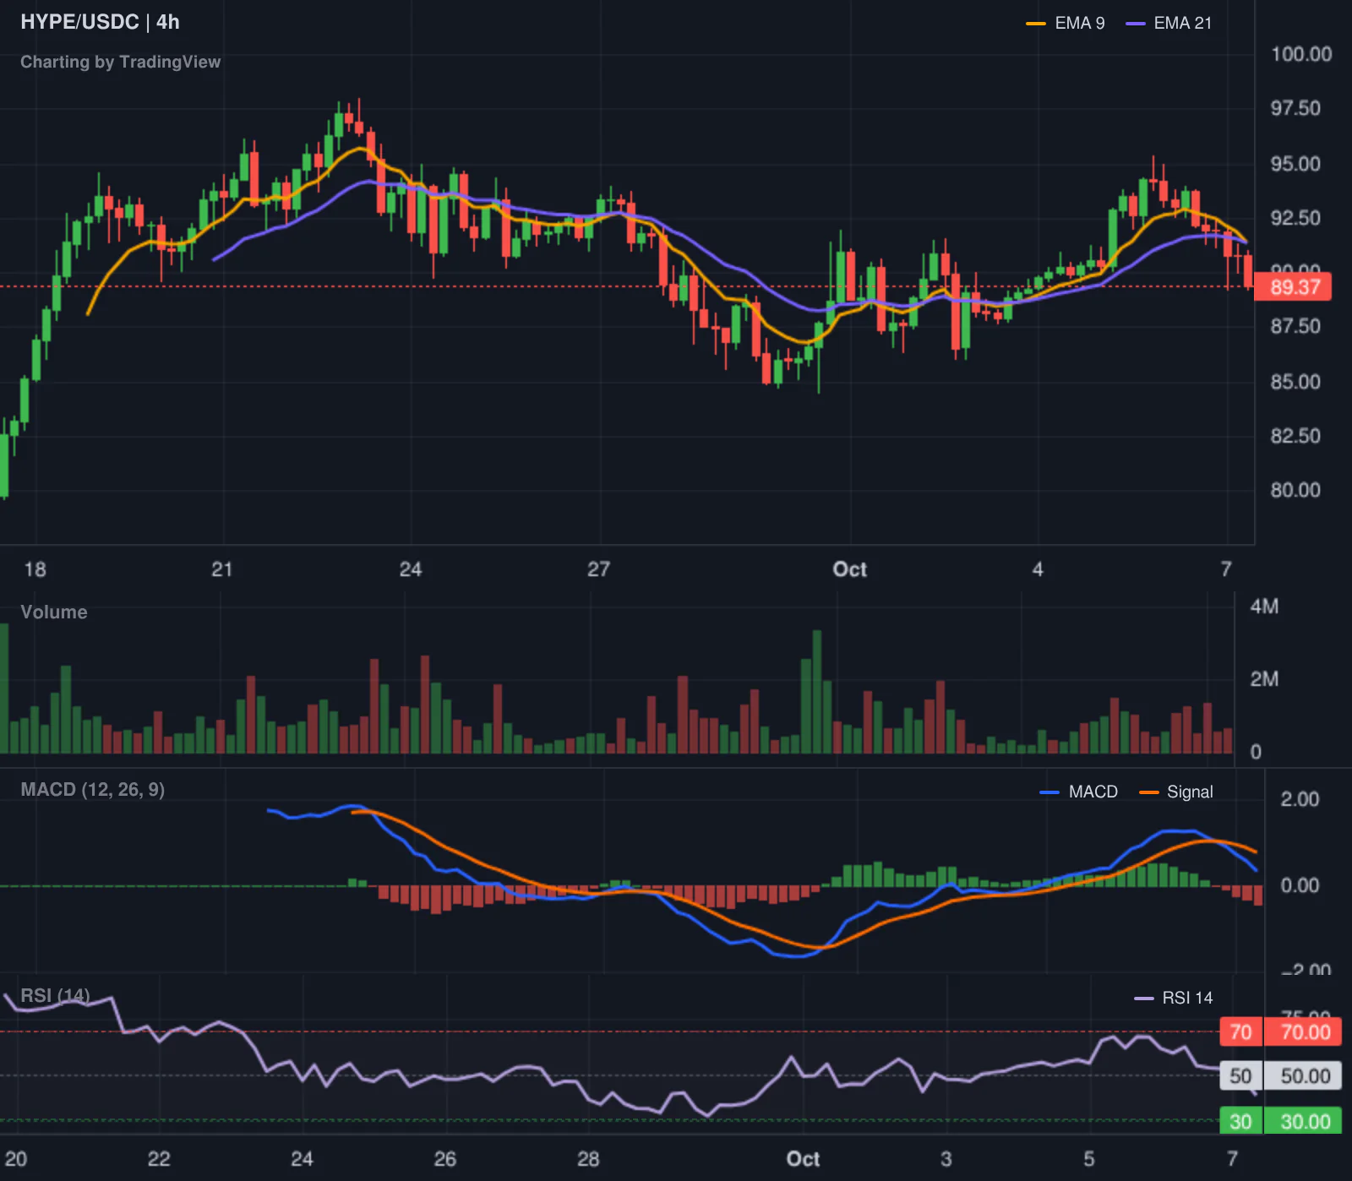Click the 2.00 MACD axis label
Viewport: 1352px width, 1181px height.
click(1300, 799)
